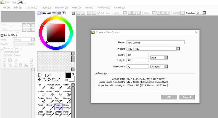Toggle the Clipping Group checkbox
The width and height of the screenshot is (218, 118).
2,52
